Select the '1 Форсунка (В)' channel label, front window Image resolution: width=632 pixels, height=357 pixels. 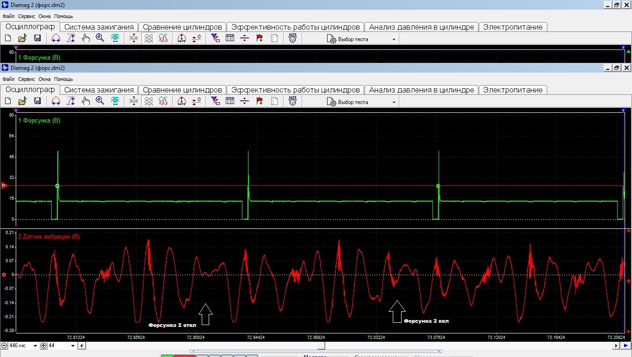coord(39,121)
